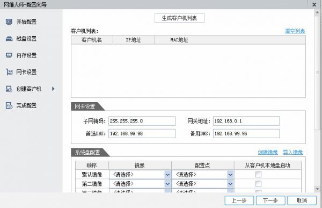Click the 镜像 column header

click(x=140, y=166)
